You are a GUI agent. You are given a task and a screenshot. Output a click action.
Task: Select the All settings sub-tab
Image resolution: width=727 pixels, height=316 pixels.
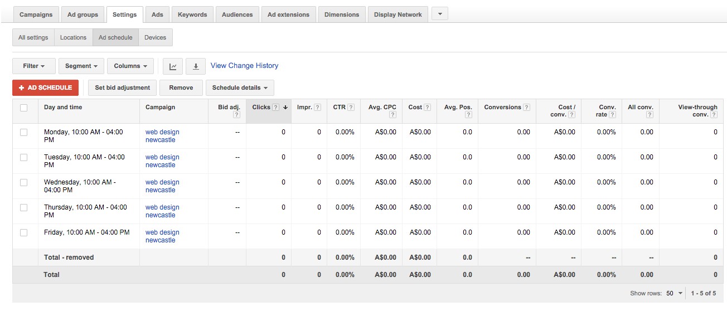(x=33, y=37)
